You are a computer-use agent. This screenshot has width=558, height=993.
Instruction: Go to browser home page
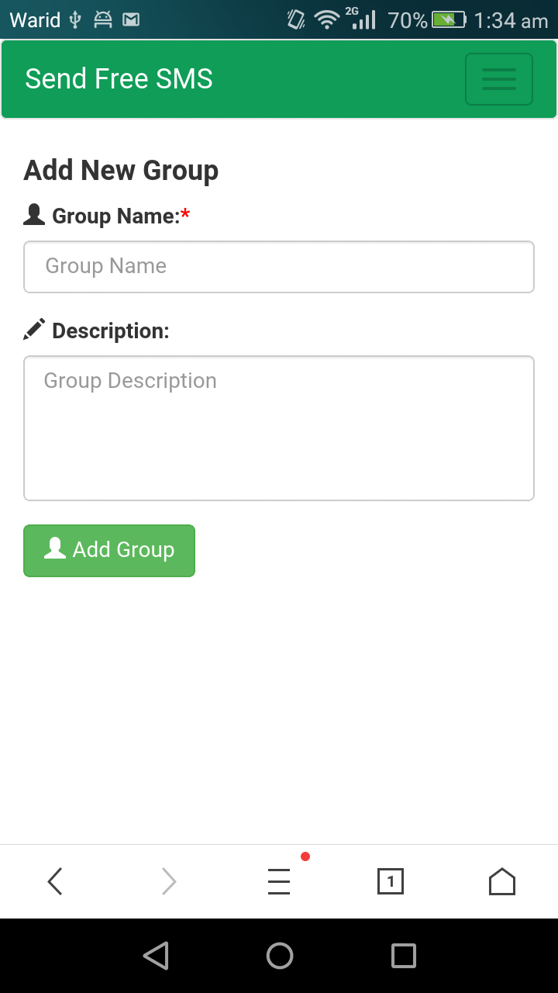(501, 881)
